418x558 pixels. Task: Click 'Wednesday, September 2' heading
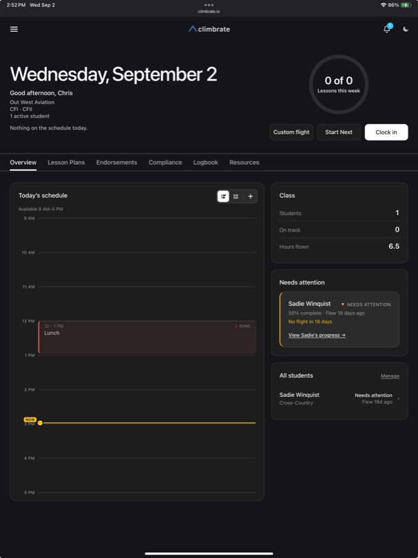point(114,74)
